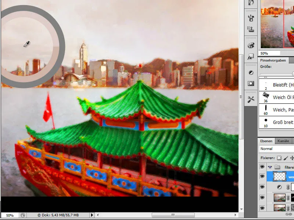Click the lock image pixels brush icon

286,158
